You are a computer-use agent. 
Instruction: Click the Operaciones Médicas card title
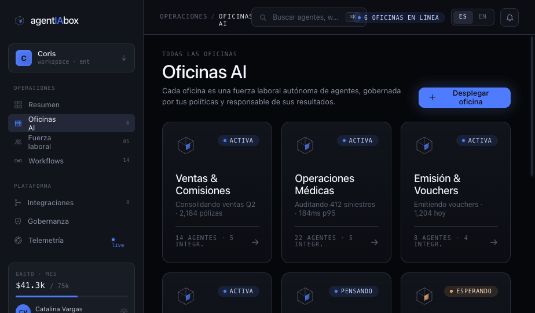(x=324, y=184)
